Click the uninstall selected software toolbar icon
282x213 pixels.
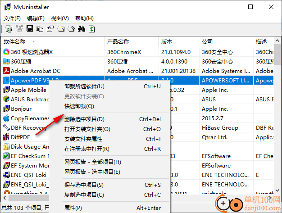click(9, 29)
